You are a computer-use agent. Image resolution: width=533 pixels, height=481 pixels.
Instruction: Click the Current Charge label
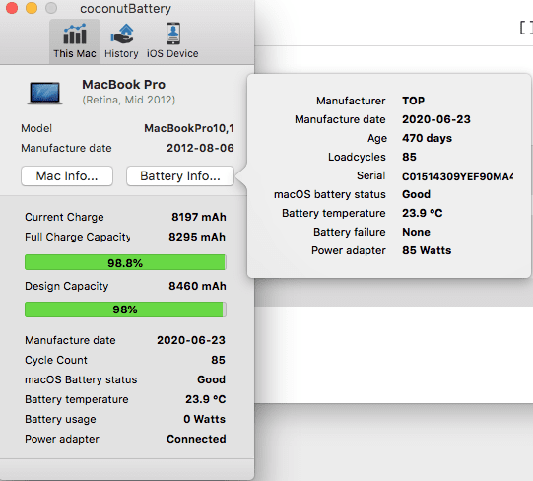pos(64,217)
